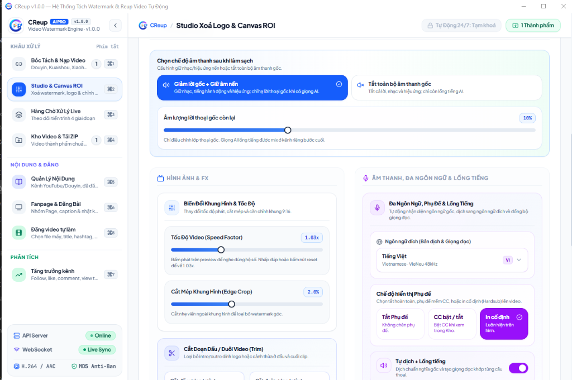Click the scissors Trim icon
Viewport: 572px width, 380px height.
click(x=172, y=353)
